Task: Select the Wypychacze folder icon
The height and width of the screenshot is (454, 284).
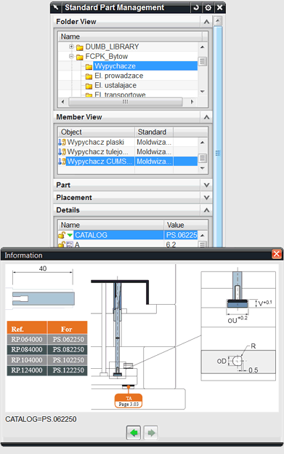Action: tap(89, 67)
